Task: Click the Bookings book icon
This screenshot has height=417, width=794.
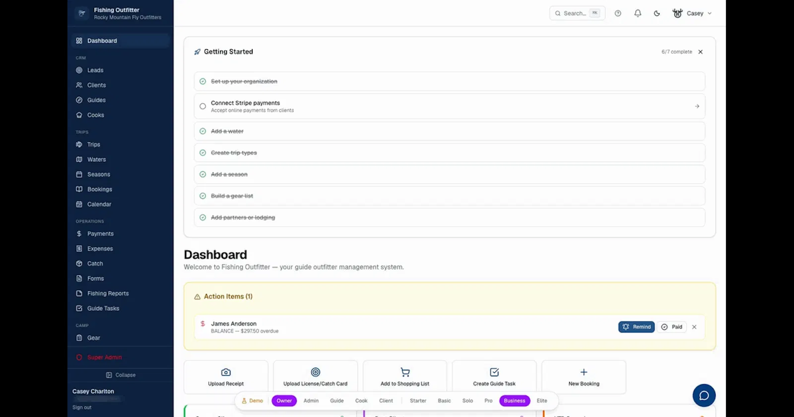Action: coord(79,189)
